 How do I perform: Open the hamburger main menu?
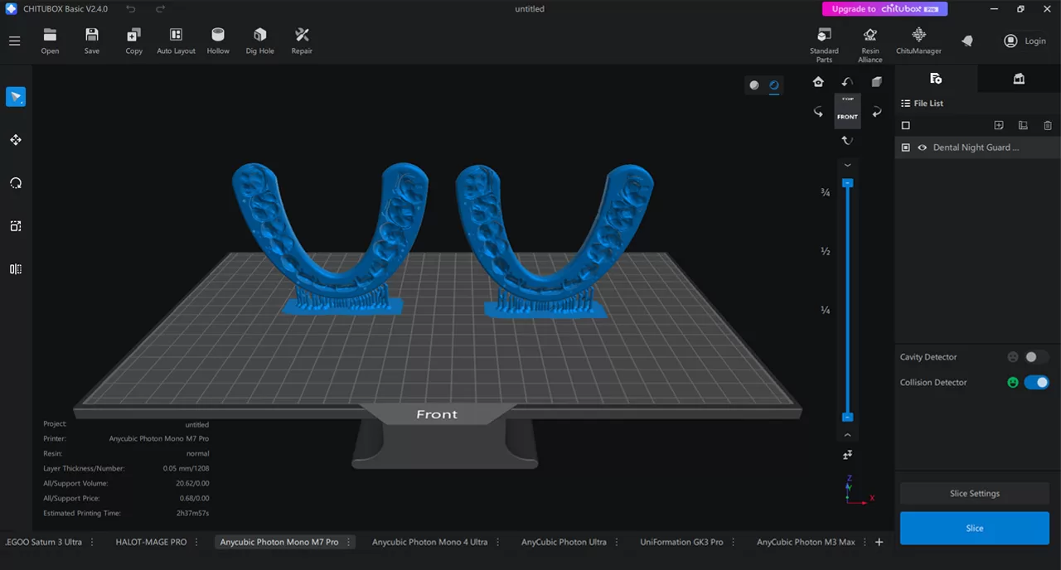pos(15,41)
